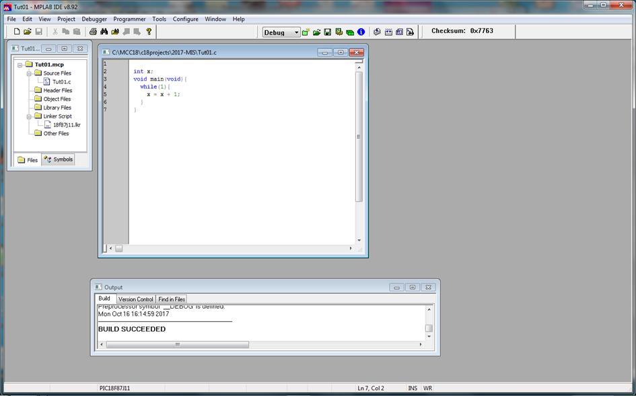The image size is (636, 396).
Task: Click the INS status bar indicator
Action: point(413,388)
